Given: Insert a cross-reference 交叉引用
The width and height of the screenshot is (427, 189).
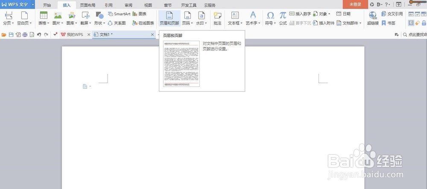Looking at the screenshot, I should tap(392, 14).
